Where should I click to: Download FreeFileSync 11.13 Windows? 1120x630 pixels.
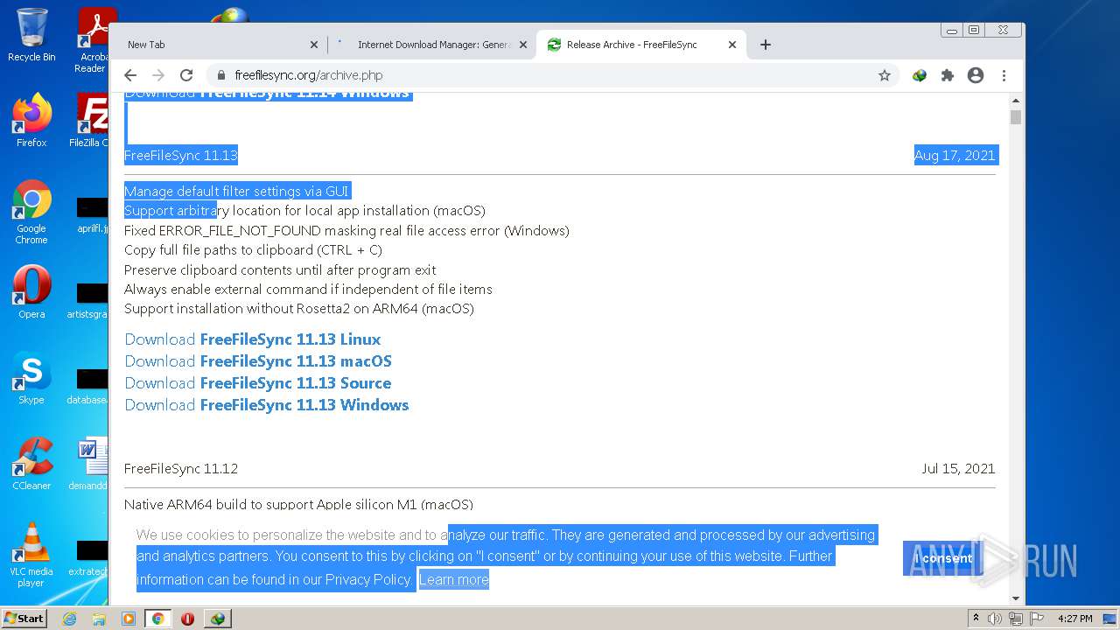[267, 405]
